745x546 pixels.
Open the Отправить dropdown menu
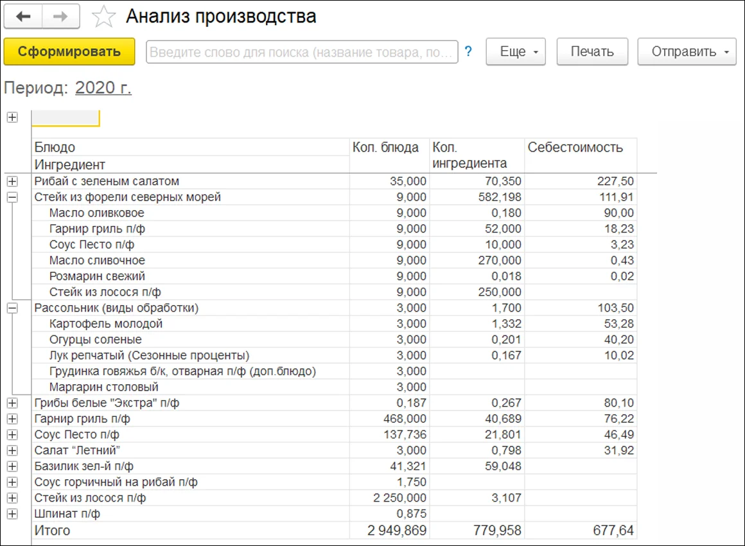coord(687,52)
